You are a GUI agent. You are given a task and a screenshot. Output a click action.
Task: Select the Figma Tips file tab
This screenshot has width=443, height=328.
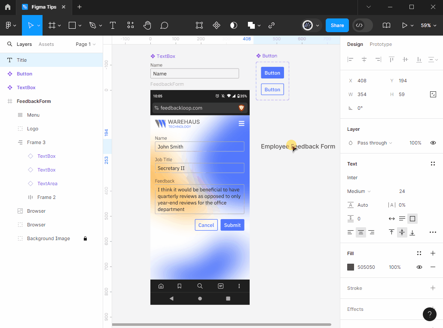(44, 7)
